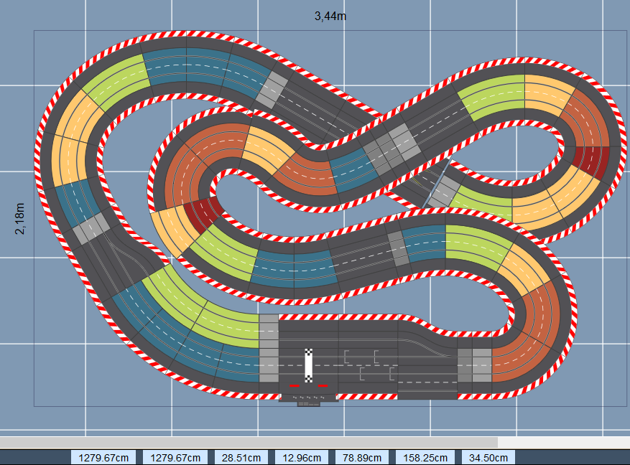Viewport: 630px width, 465px height.
Task: Select the dark red curve on the right loop
Action: tap(590, 162)
